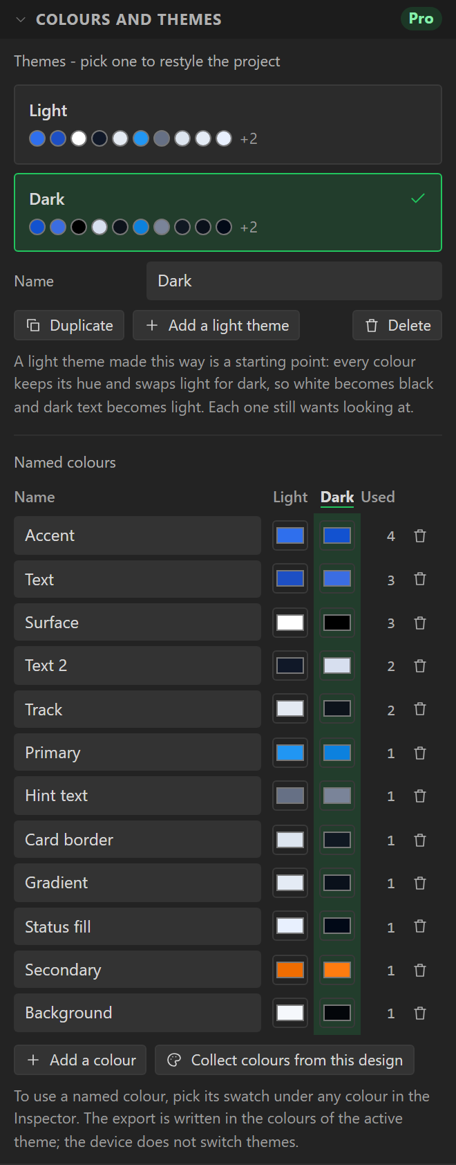The width and height of the screenshot is (456, 1165).
Task: Rename the Gradient colour name field
Action: coord(137,883)
